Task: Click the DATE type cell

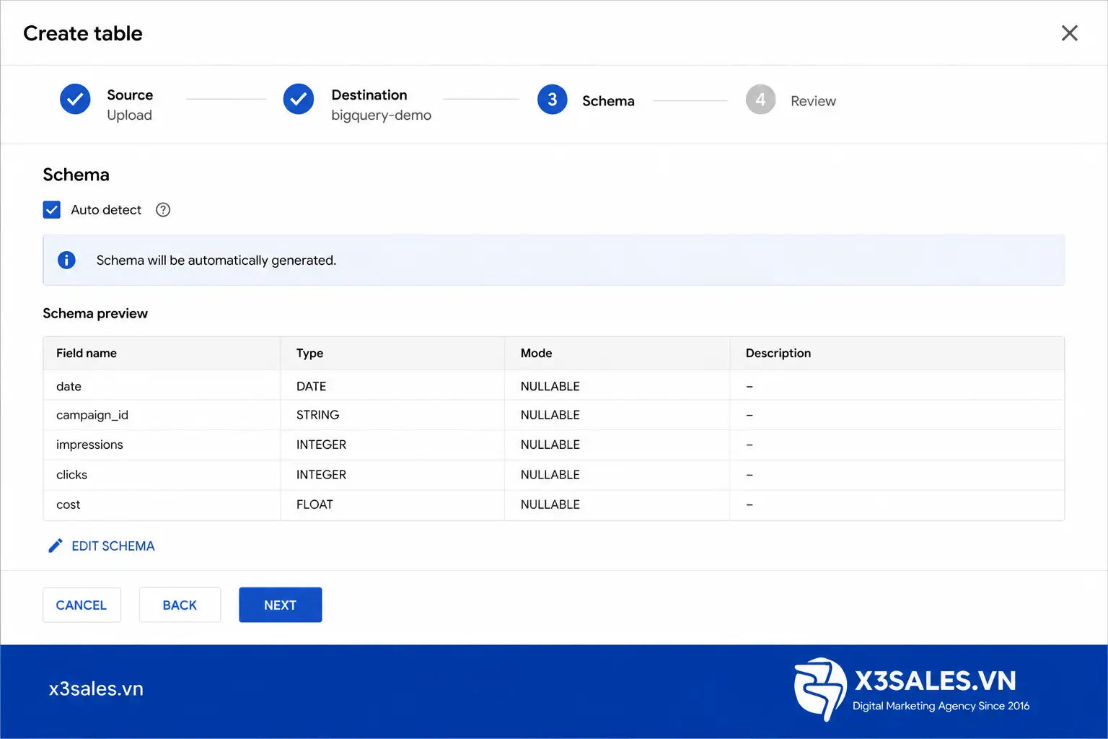Action: [392, 386]
